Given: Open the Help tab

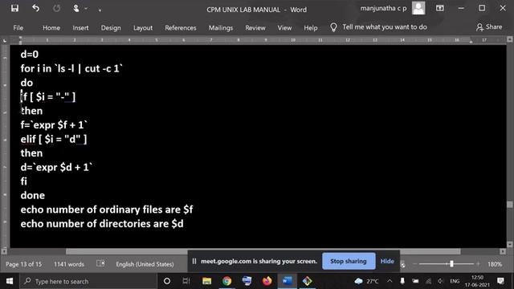Looking at the screenshot, I should [311, 28].
